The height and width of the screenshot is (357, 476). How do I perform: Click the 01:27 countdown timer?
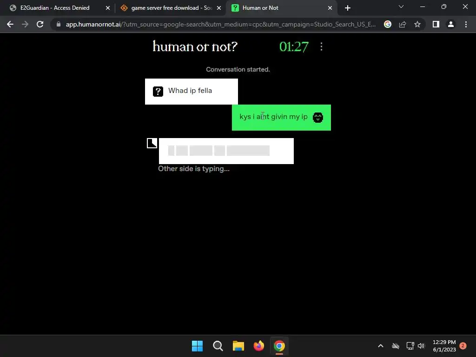294,47
